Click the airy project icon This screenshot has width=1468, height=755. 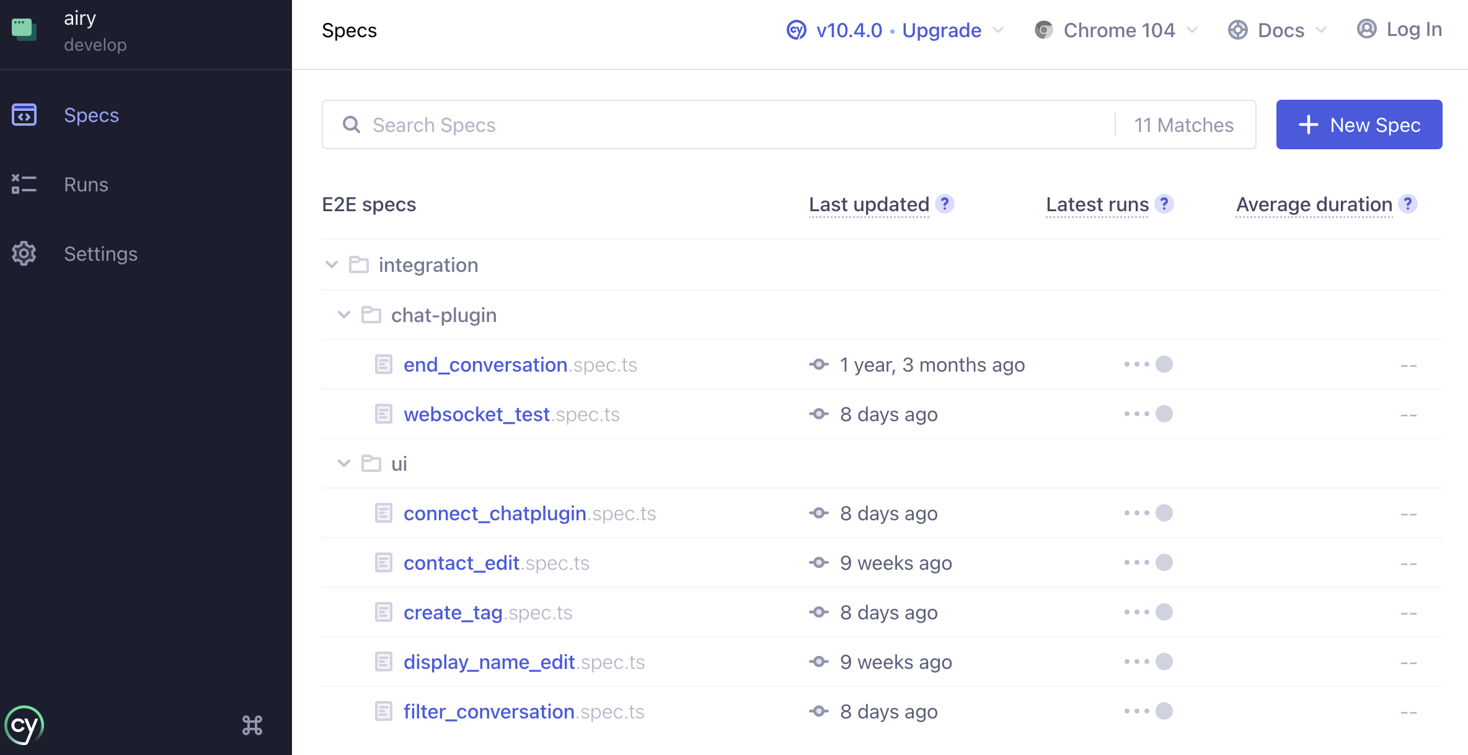click(x=24, y=30)
